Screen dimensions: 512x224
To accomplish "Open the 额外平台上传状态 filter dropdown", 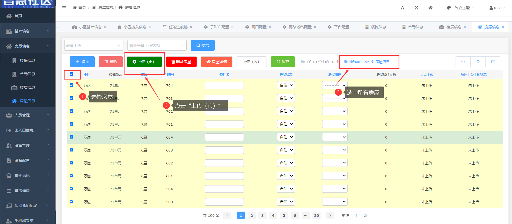I will coord(157,45).
